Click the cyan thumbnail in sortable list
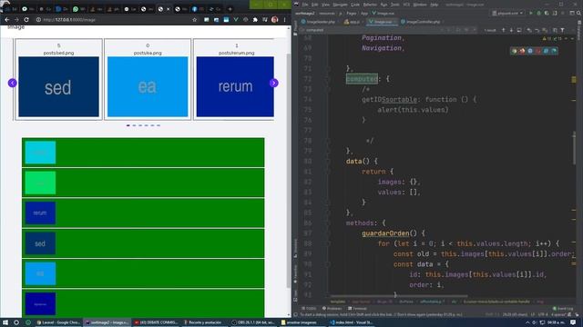Viewport: 583px width, 327px height. [x=40, y=153]
